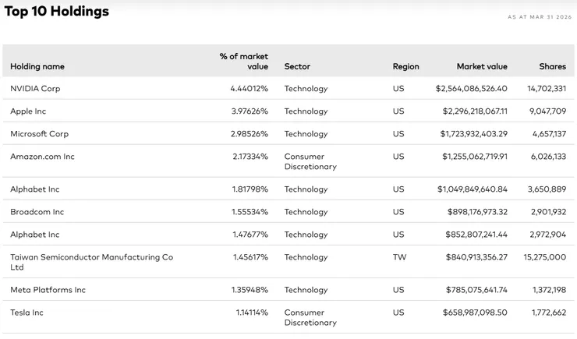577x339 pixels.
Task: Select the 1.47677% percentage cell
Action: [x=250, y=235]
